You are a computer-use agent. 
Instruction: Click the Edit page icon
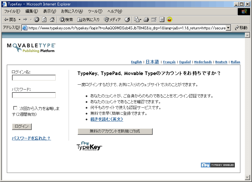click(x=154, y=20)
